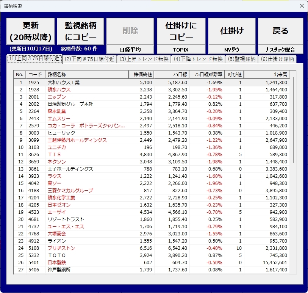Select the (1)上向き75日線付近 tab
Image resolution: width=308 pixels, height=293 pixels.
pos(34,59)
